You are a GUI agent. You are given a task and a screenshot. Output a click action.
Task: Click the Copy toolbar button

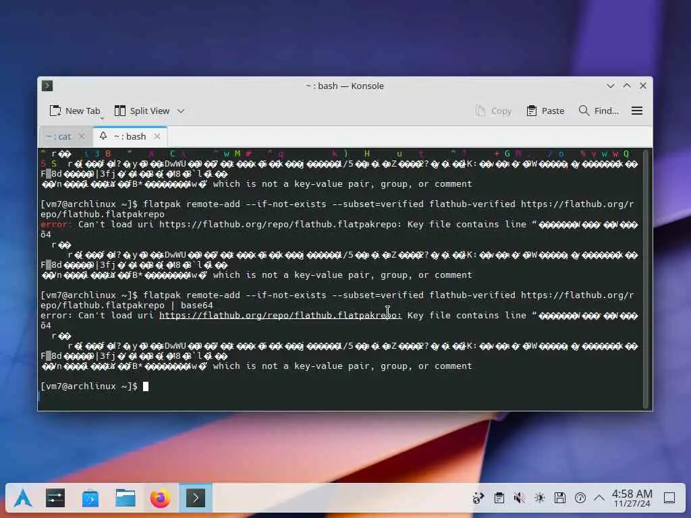pyautogui.click(x=493, y=111)
